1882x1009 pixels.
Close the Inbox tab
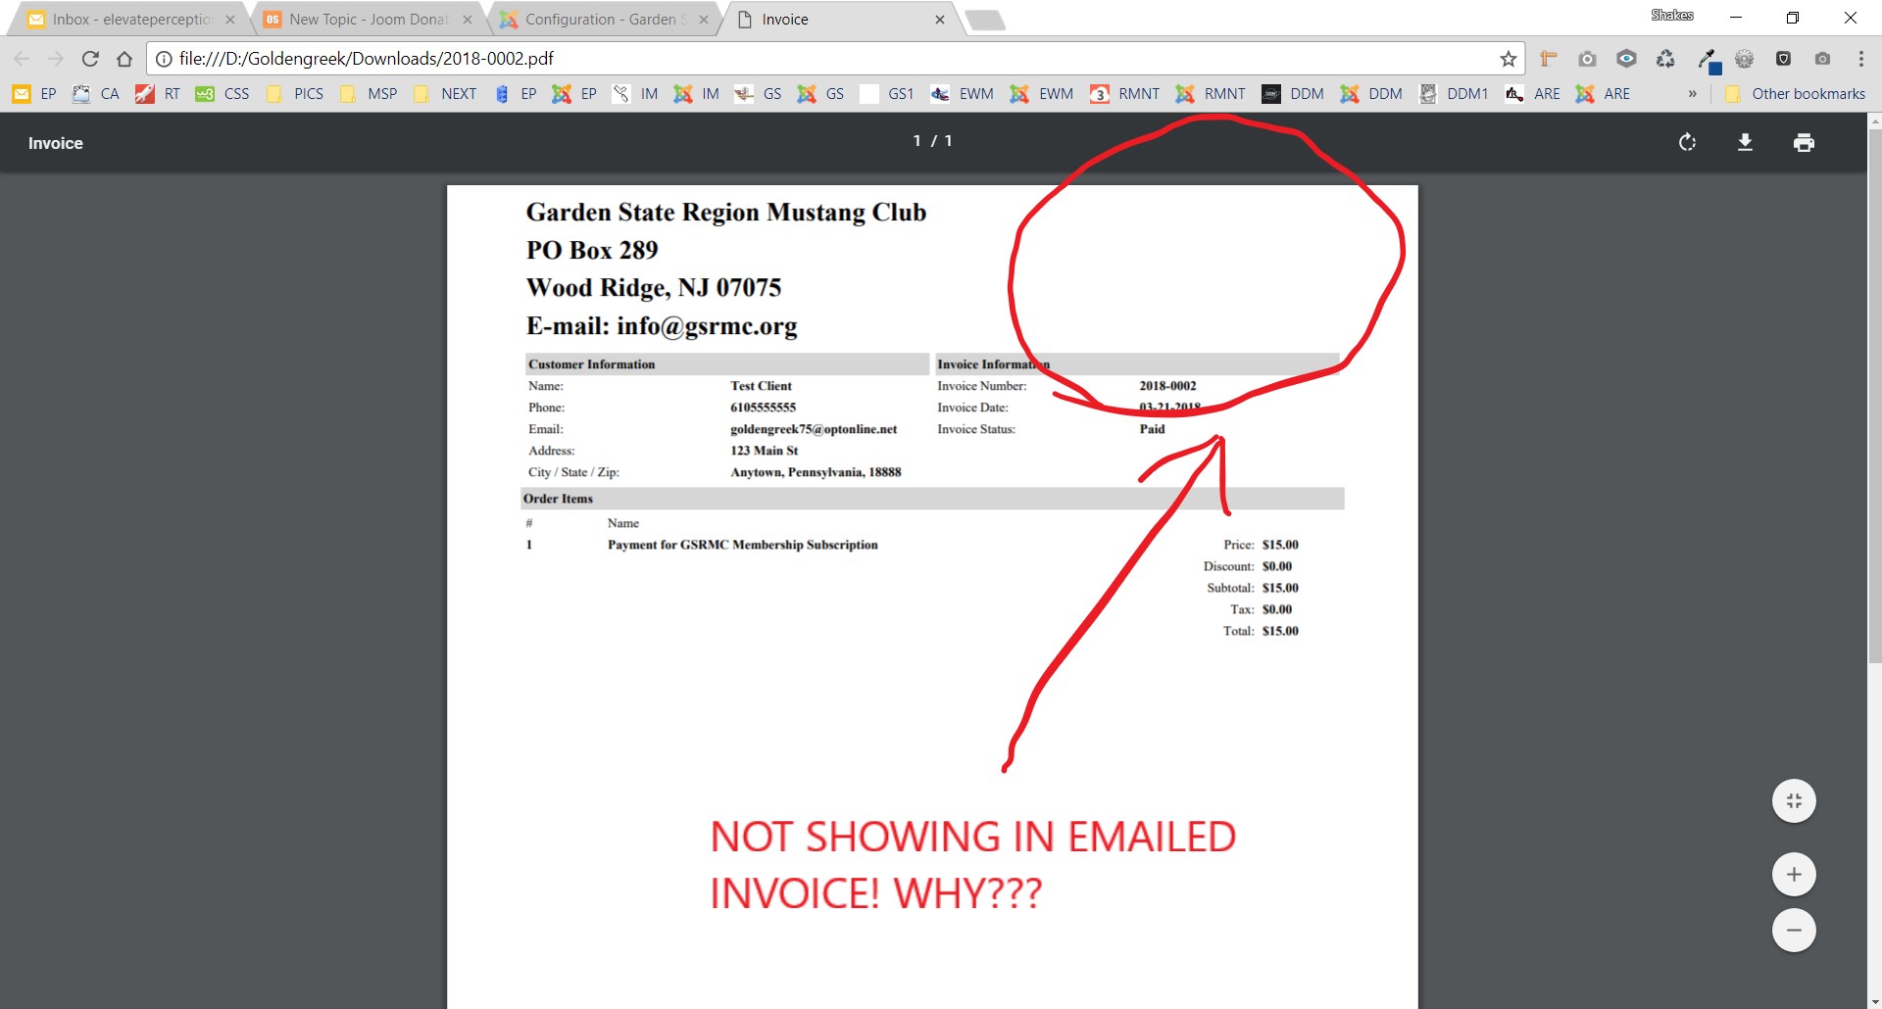[230, 20]
